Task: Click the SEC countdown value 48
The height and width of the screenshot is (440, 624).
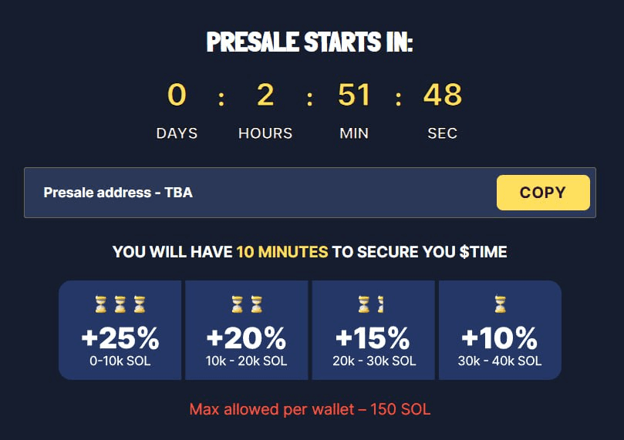Action: tap(443, 95)
